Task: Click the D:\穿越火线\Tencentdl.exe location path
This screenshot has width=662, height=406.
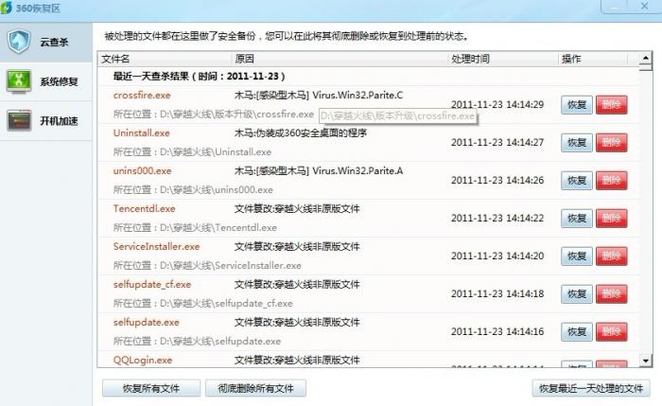Action: [218, 228]
